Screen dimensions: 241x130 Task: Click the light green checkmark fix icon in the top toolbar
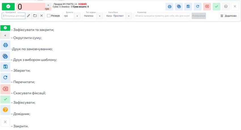tap(217, 6)
